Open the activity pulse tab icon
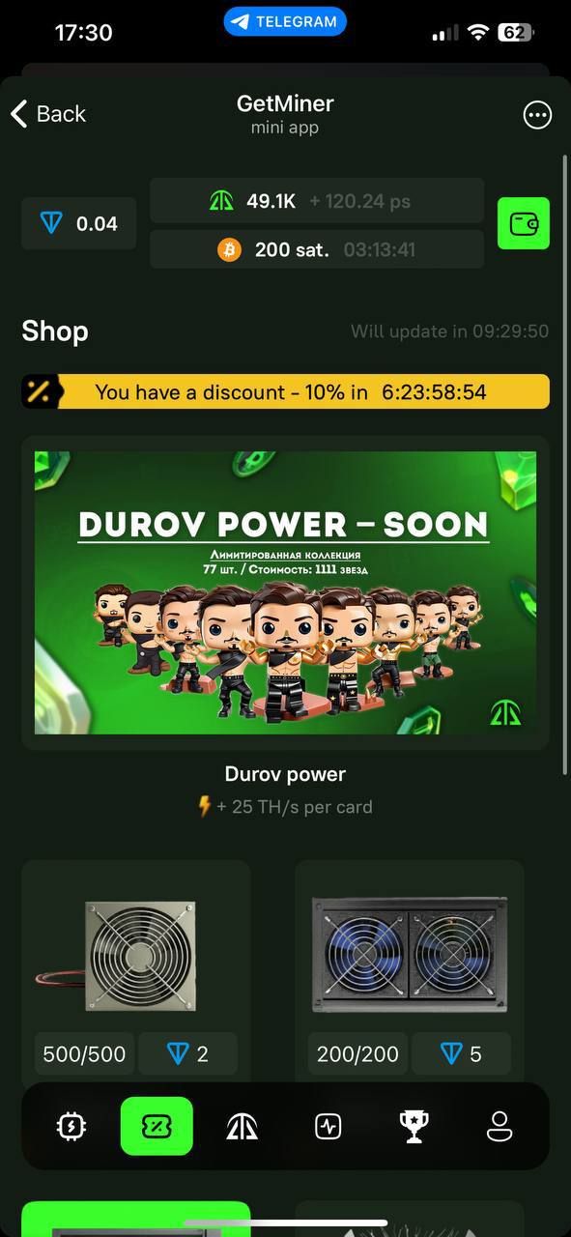Viewport: 571px width, 1237px height. 328,1126
